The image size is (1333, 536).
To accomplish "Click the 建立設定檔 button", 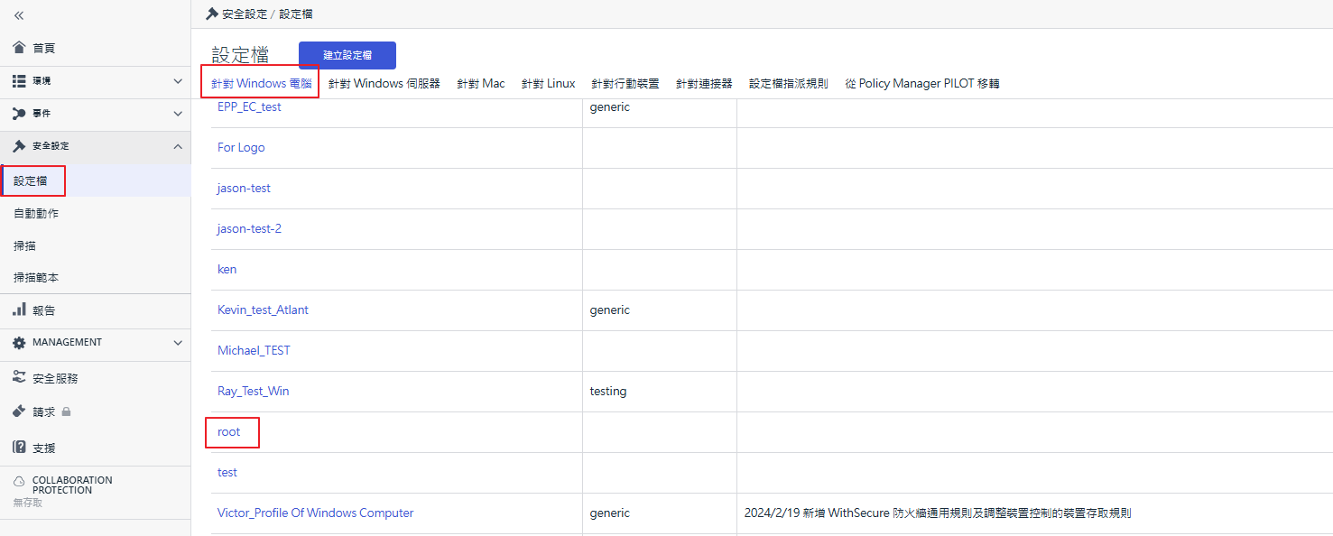I will click(347, 55).
